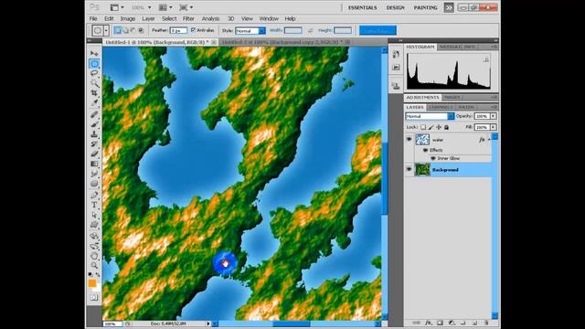
Task: Collapse the water layer effects arrow
Action: pos(489,140)
